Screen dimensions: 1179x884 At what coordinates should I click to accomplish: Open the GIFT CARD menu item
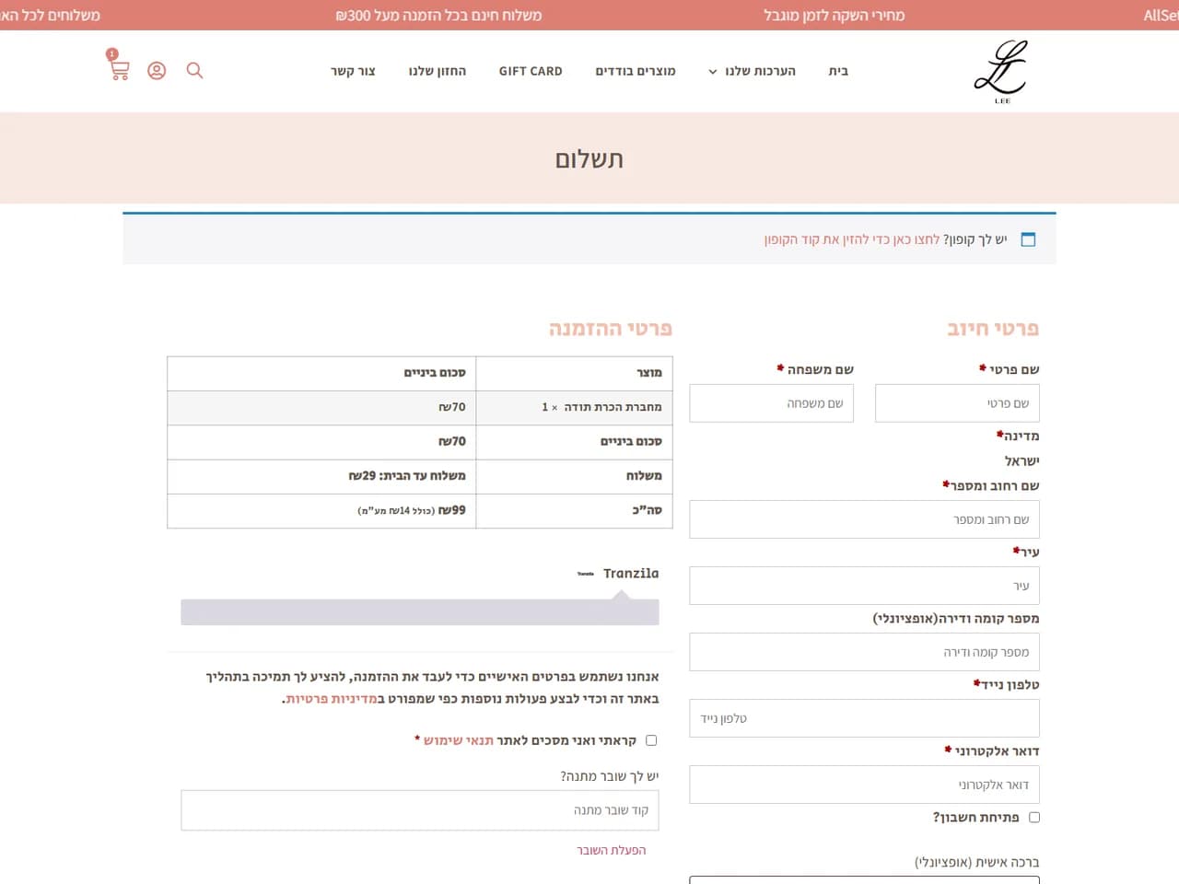[x=531, y=71]
